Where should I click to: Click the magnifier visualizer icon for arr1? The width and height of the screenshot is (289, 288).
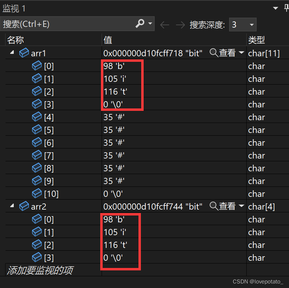click(214, 52)
